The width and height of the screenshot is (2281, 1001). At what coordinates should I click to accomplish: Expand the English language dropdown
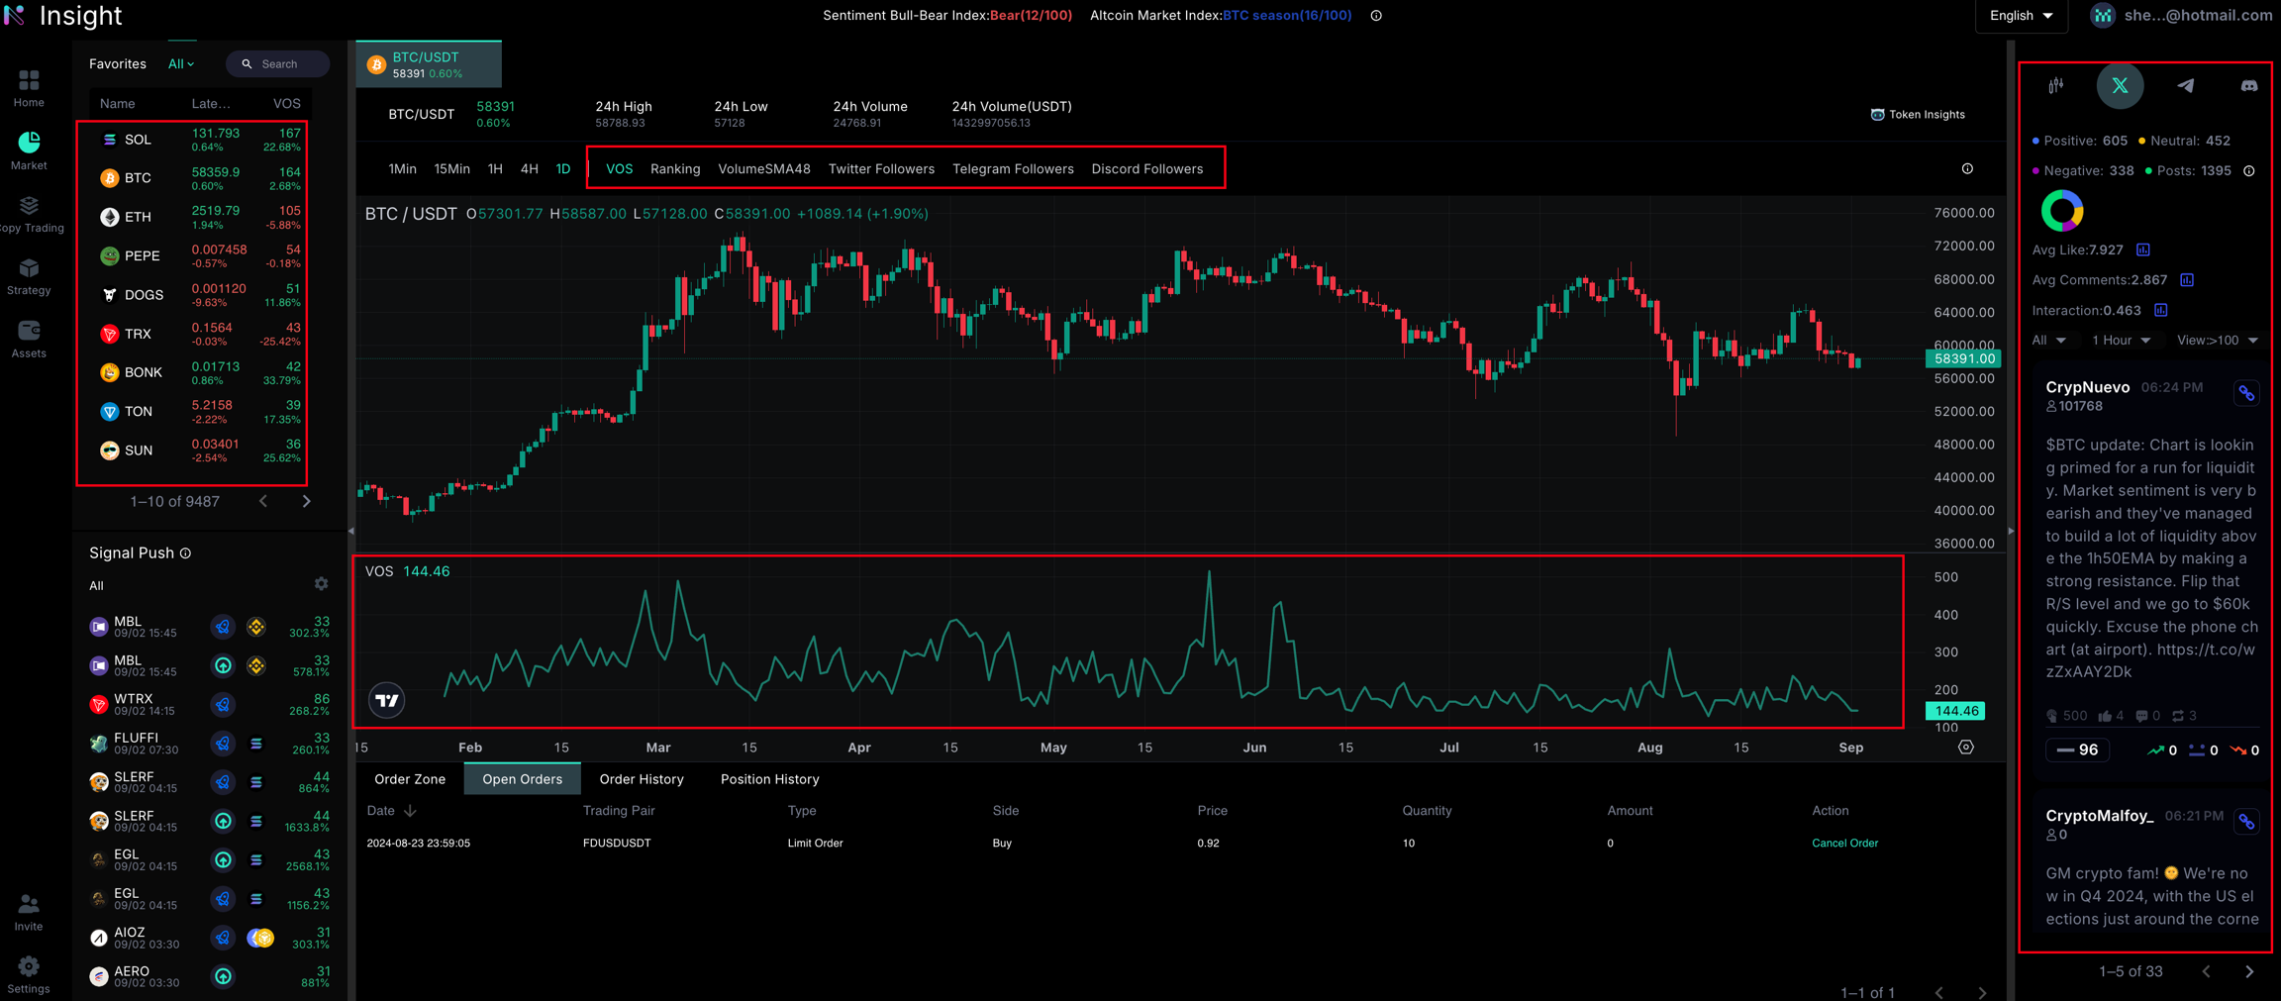click(2021, 16)
